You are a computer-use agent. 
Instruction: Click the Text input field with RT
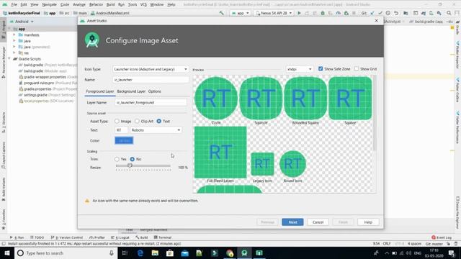coord(121,129)
